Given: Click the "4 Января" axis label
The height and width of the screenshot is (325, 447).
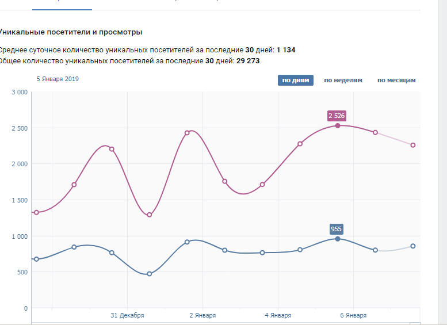Looking at the screenshot, I should (x=278, y=315).
